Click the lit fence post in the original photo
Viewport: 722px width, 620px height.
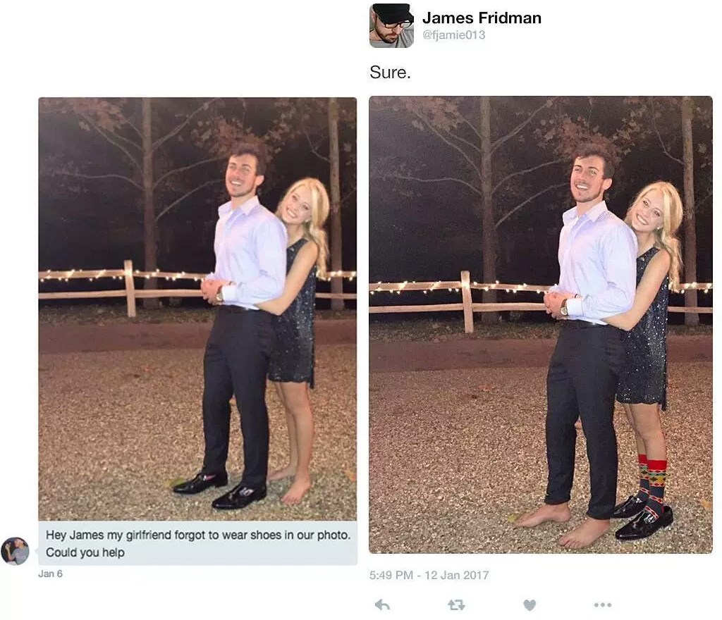click(130, 288)
